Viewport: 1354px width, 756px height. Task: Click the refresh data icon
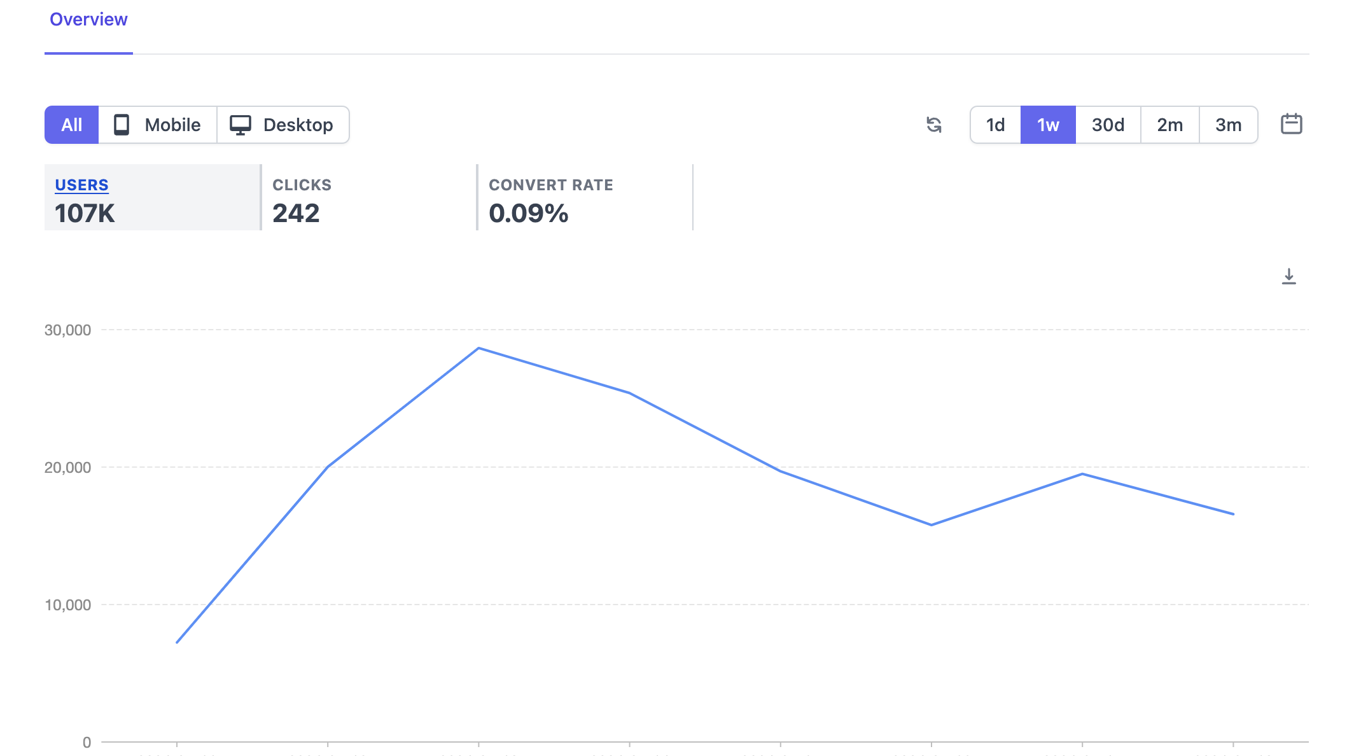point(933,125)
